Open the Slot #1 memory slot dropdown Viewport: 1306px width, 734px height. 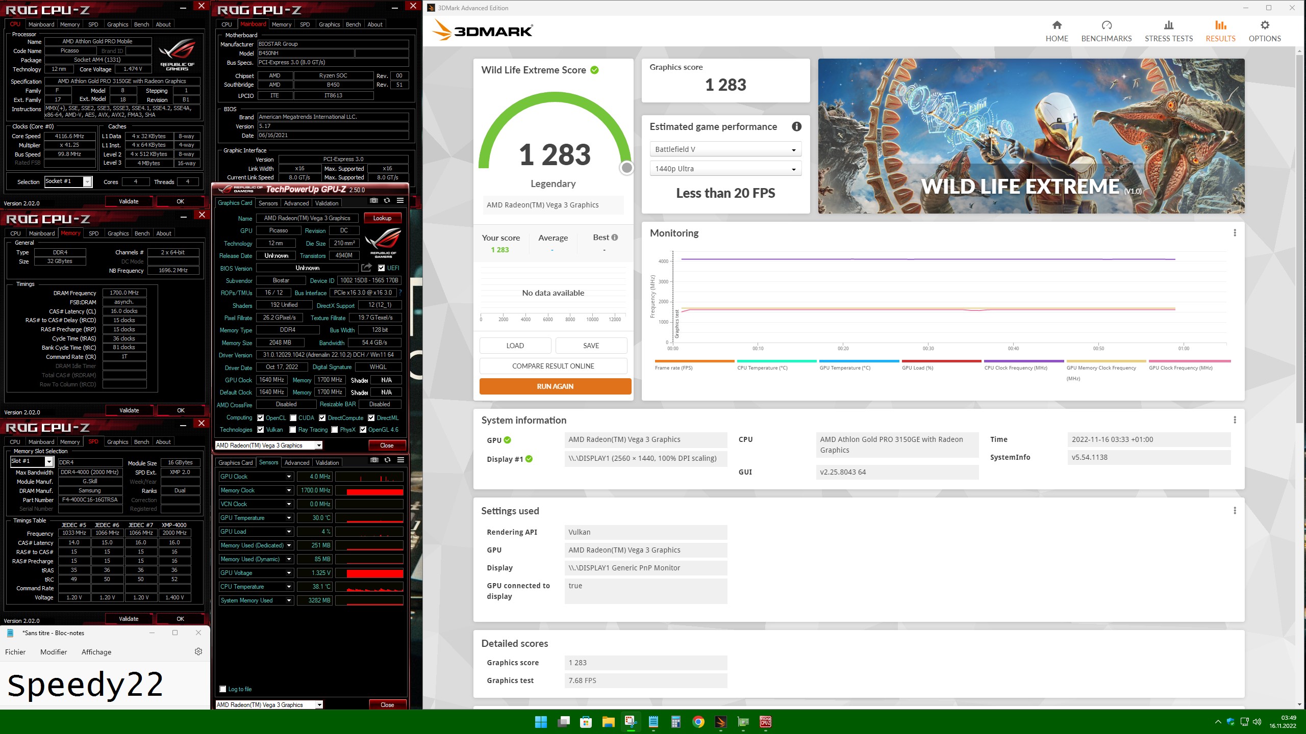tap(32, 461)
